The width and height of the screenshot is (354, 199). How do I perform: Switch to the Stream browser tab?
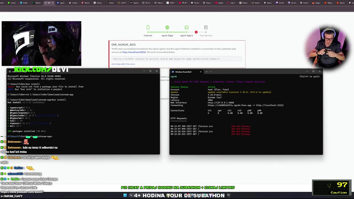[12, 3]
